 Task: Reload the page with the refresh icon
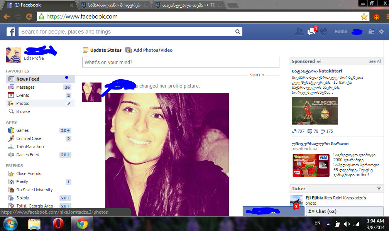tap(29, 17)
